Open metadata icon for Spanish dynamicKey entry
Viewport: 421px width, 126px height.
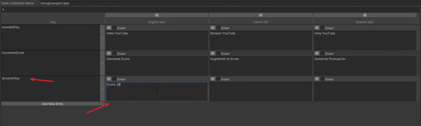[x=317, y=79]
